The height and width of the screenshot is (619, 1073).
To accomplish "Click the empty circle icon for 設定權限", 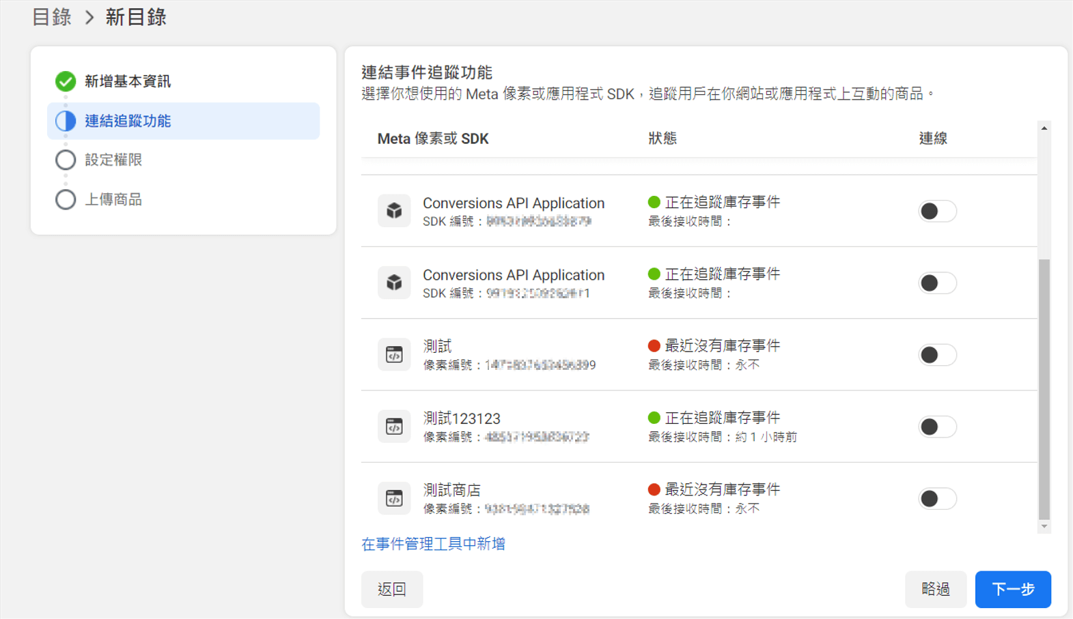I will pos(66,160).
